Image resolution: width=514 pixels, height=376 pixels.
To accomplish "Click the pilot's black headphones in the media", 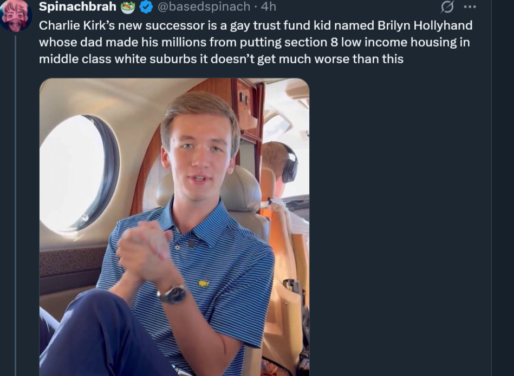I will click(x=288, y=162).
